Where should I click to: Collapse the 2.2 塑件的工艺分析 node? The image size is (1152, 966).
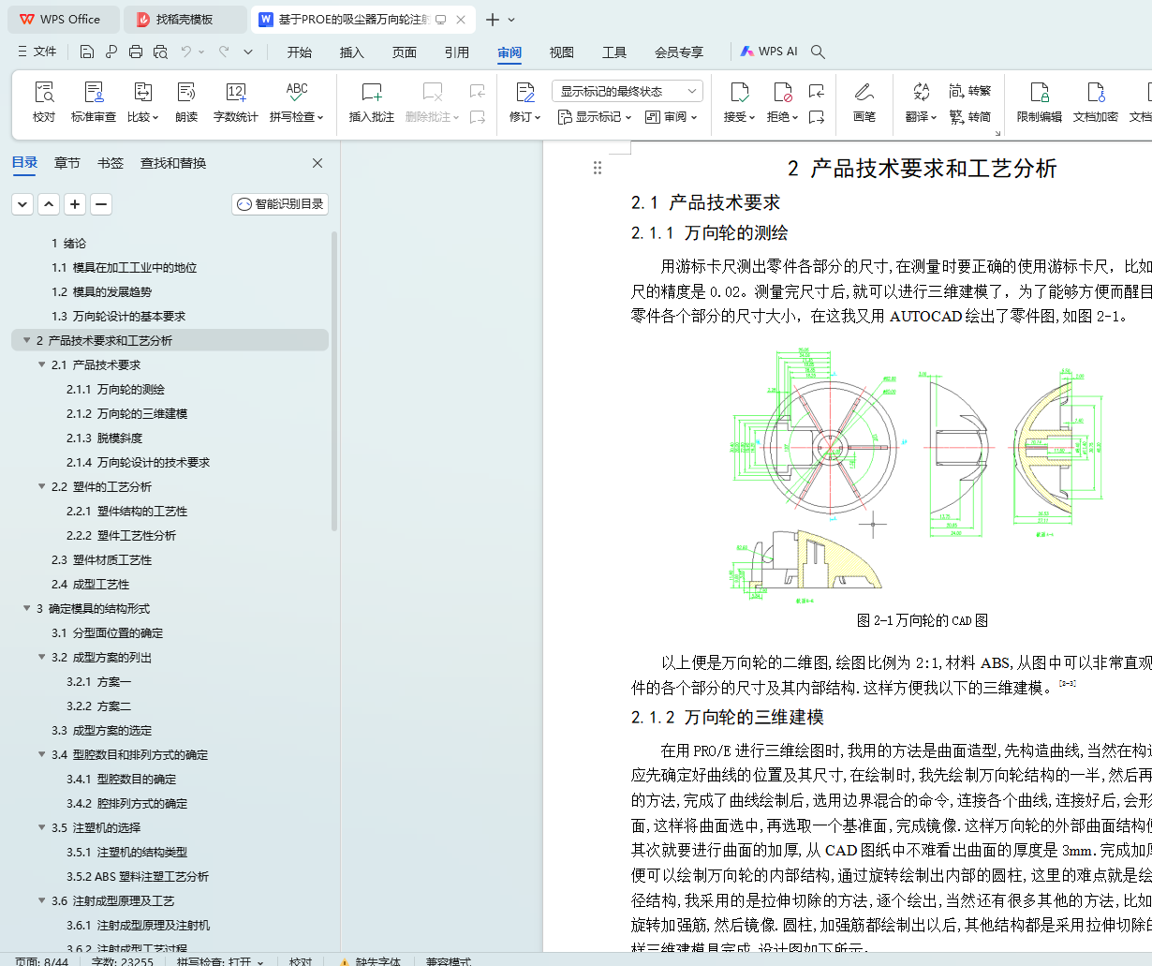click(42, 486)
